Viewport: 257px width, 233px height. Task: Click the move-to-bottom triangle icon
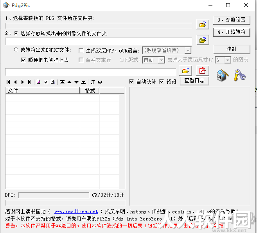(x=84, y=82)
